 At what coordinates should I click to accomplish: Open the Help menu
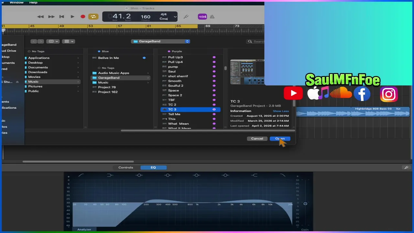click(x=33, y=2)
